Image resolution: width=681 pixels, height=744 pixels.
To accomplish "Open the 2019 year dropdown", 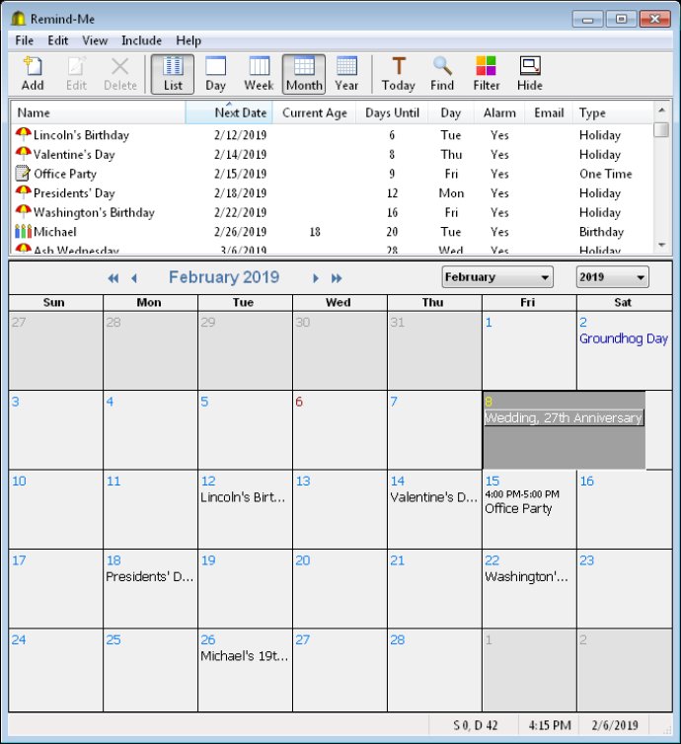I will pyautogui.click(x=613, y=277).
